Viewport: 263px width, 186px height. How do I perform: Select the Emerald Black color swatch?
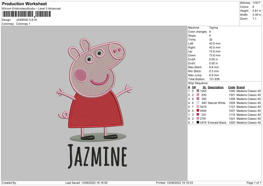click(198, 122)
